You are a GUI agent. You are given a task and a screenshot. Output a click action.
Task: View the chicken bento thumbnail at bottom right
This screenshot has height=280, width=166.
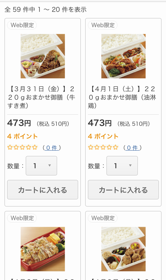coord(123,249)
